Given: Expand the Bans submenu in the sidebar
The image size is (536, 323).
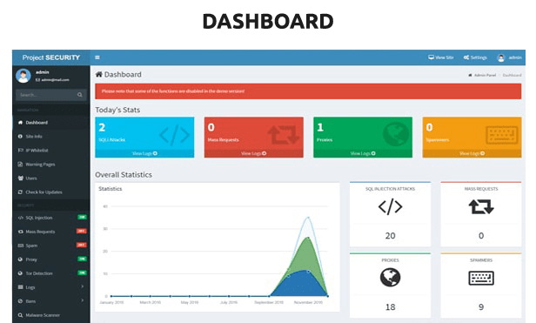Looking at the screenshot, I should pyautogui.click(x=51, y=301).
